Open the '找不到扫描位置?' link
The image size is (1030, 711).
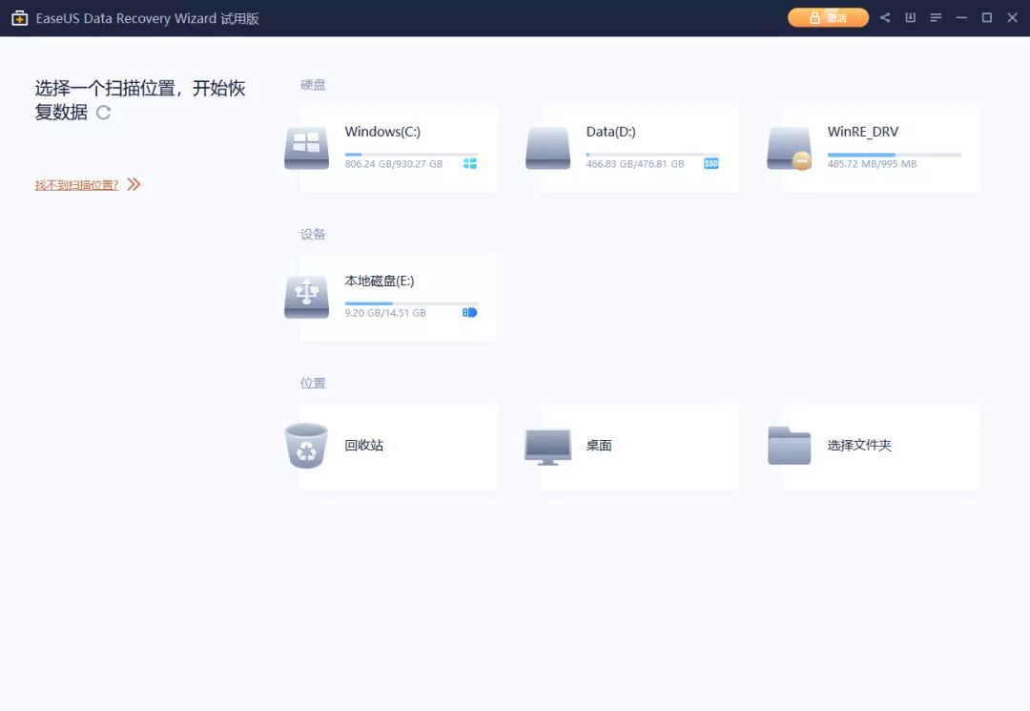coord(77,185)
